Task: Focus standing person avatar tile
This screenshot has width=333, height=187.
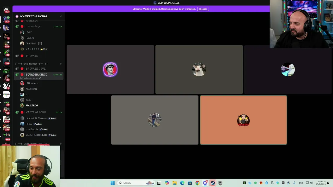Action: (x=155, y=120)
